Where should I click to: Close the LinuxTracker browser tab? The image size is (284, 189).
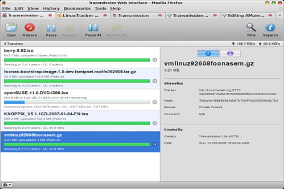pos(105,16)
